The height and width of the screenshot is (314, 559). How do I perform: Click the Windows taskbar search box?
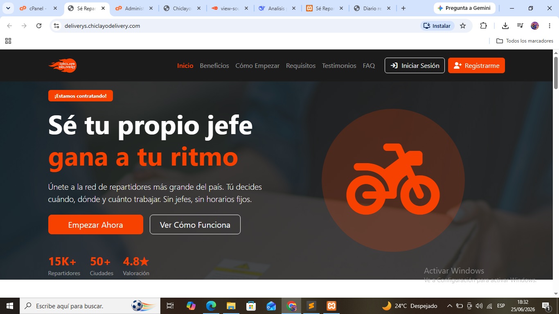tap(89, 306)
